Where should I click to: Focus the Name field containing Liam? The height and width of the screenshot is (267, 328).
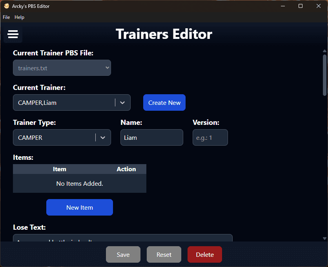click(x=151, y=138)
